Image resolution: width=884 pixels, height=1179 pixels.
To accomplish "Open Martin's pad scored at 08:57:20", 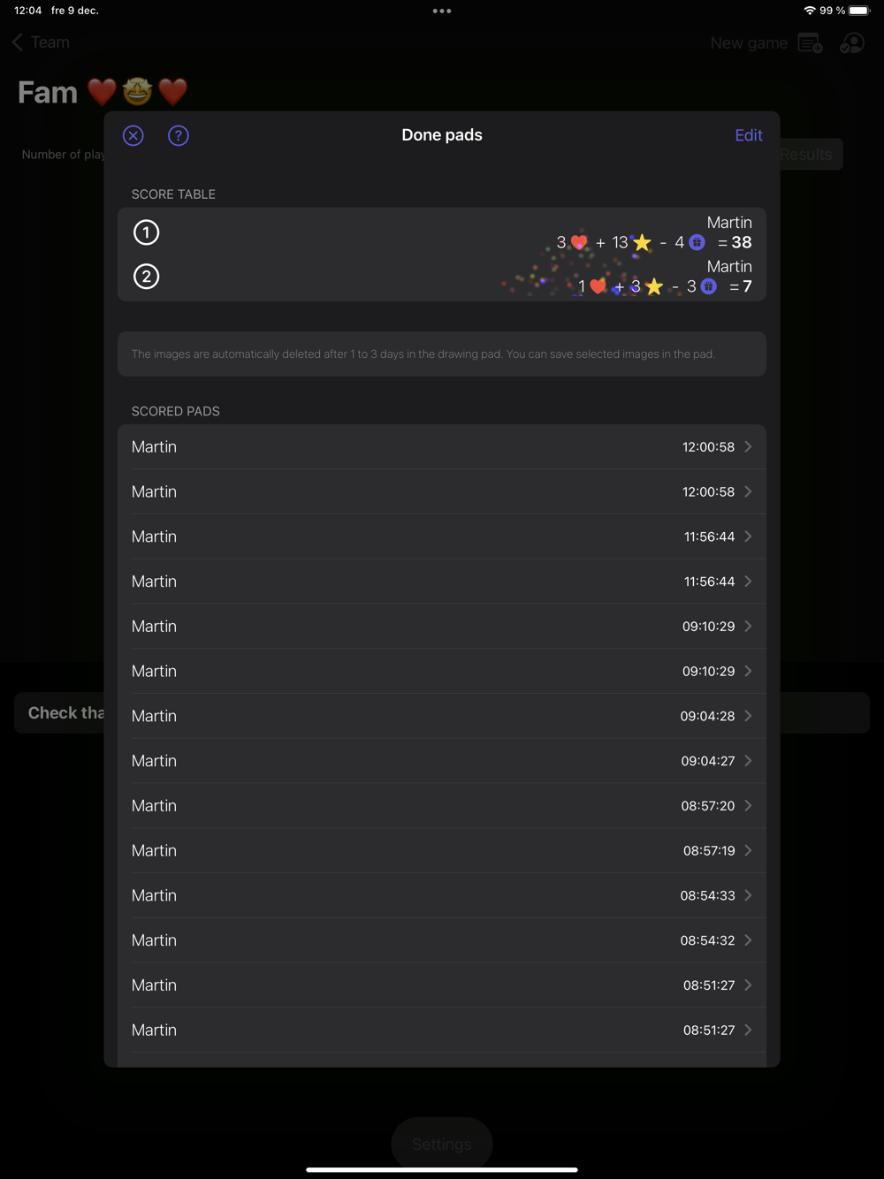I will coord(442,806).
